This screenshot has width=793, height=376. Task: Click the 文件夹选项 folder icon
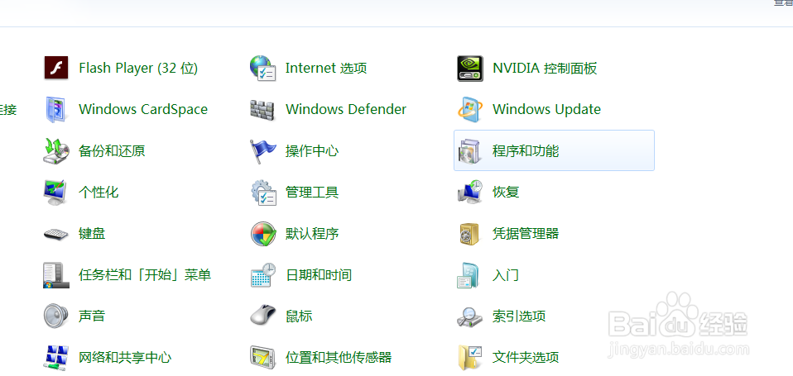[470, 358]
